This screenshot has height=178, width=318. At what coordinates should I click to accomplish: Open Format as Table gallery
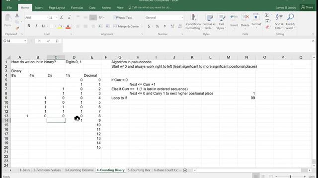click(209, 22)
